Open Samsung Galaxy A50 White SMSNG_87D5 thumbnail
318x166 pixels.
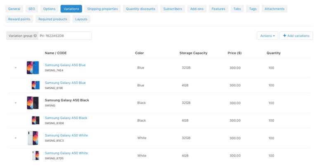[x=36, y=155]
